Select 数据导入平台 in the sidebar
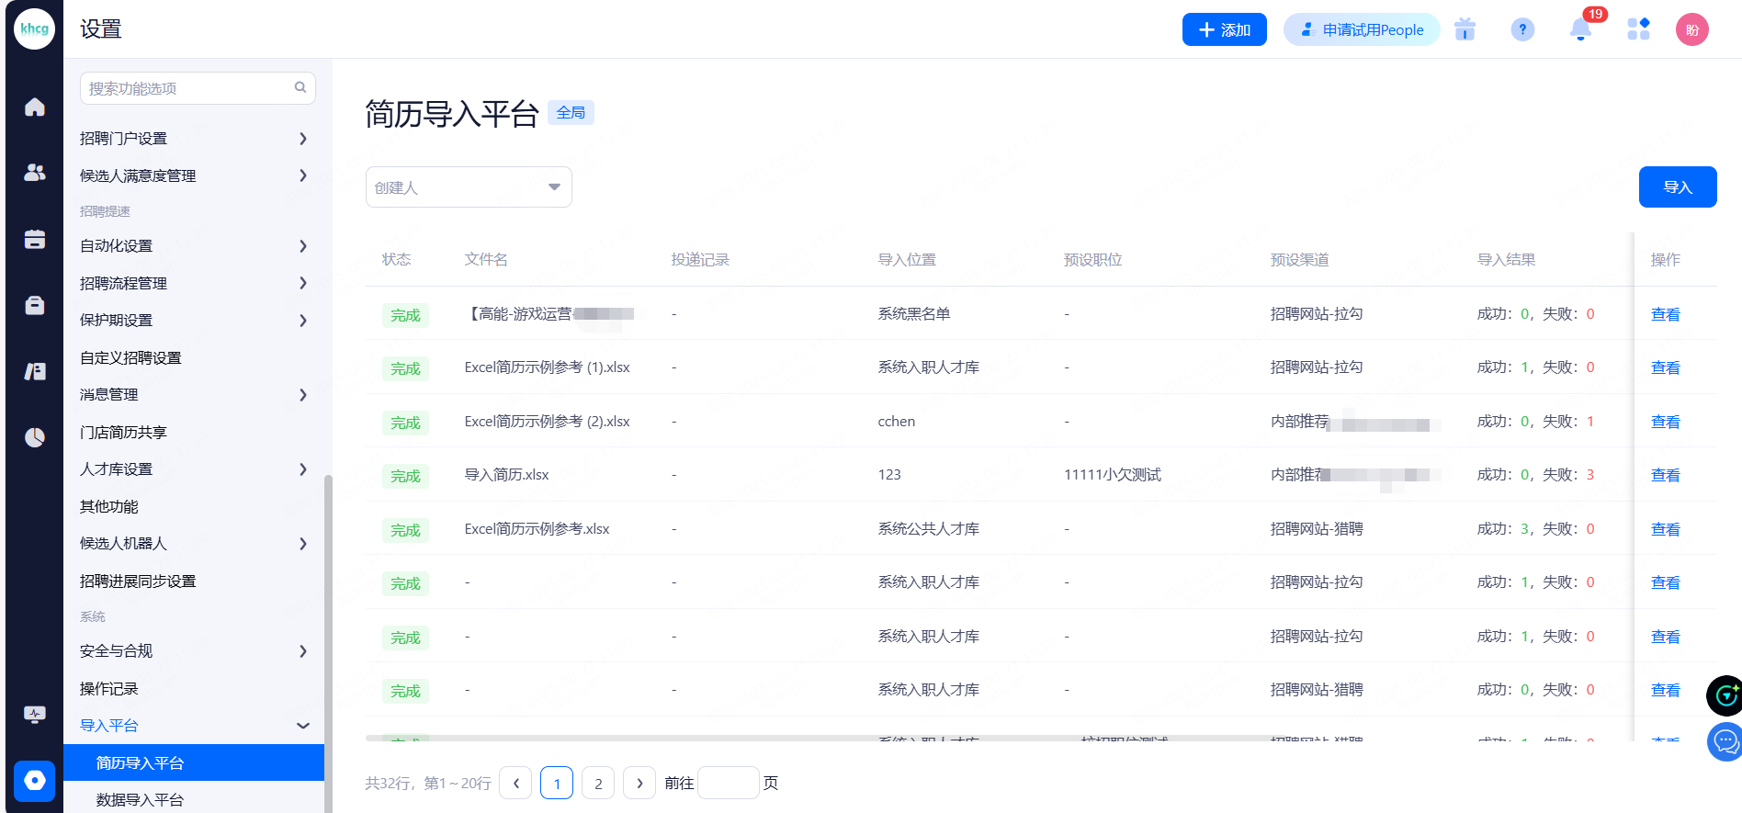1742x813 pixels. (140, 799)
